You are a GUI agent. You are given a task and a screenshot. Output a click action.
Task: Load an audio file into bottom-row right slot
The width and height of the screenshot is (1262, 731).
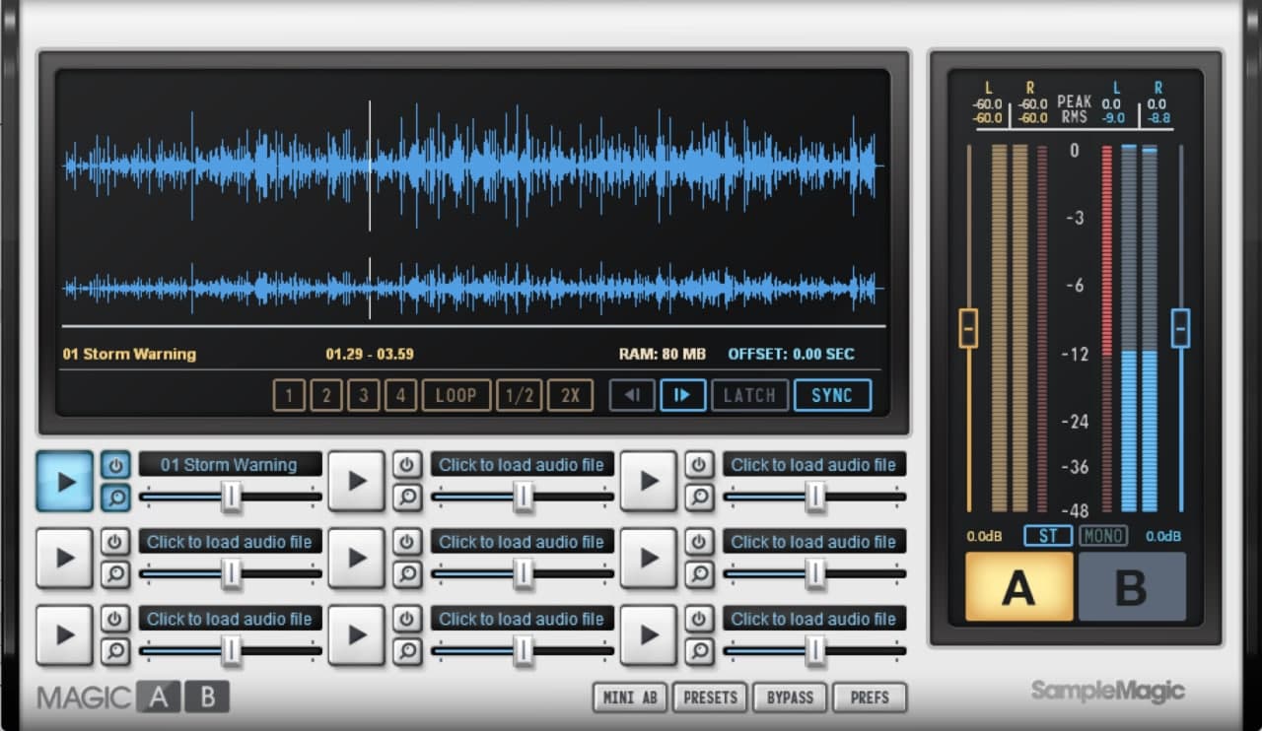tap(813, 619)
